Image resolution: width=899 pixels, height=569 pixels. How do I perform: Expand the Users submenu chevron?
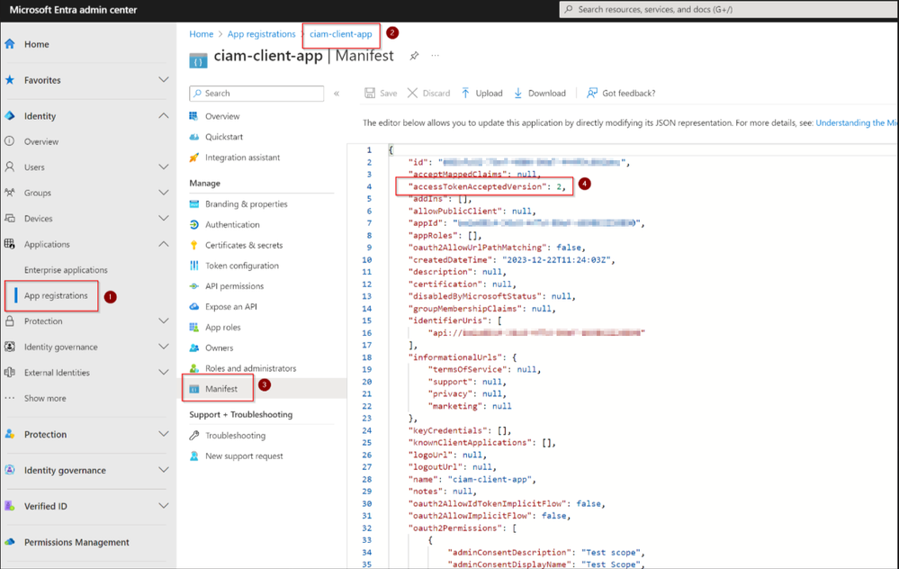pos(164,167)
